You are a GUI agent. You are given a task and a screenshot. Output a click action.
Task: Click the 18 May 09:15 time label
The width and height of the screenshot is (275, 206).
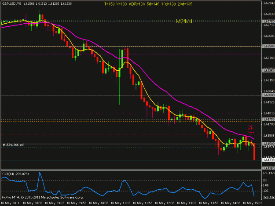(55, 203)
